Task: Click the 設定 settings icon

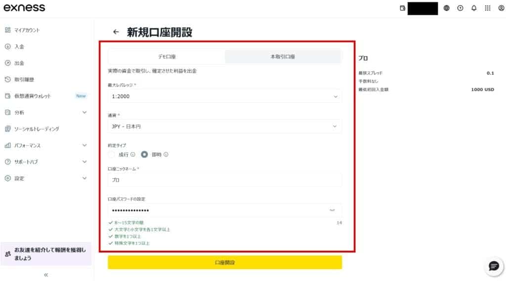Action: [x=8, y=178]
